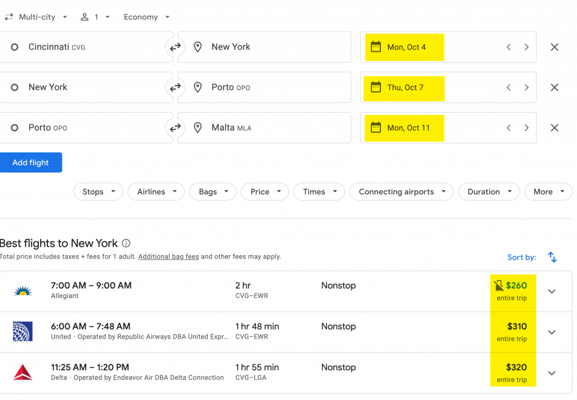Advance the Mon, Oct 4 date forward
The width and height of the screenshot is (577, 400).
526,47
